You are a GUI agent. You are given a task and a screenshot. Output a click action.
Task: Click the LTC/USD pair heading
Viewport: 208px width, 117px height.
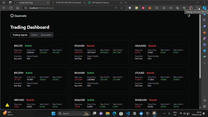140,73
